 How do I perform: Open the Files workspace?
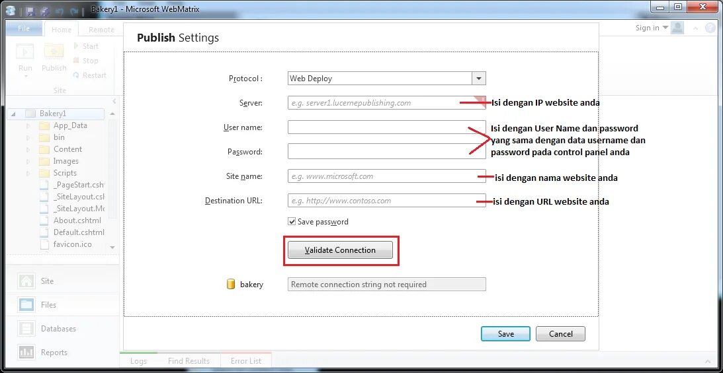(x=62, y=304)
